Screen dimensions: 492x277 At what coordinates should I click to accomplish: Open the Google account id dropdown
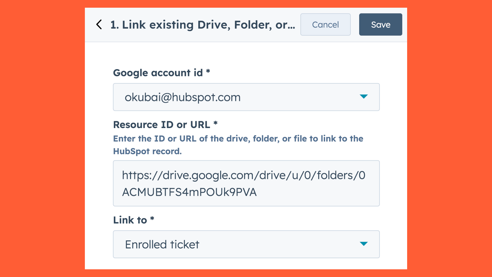[246, 97]
